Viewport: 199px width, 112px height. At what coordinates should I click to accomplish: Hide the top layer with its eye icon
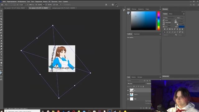(x=128, y=91)
